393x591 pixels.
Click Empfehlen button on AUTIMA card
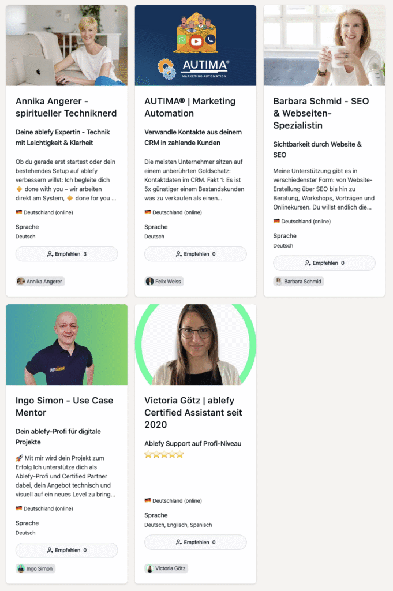click(x=196, y=254)
